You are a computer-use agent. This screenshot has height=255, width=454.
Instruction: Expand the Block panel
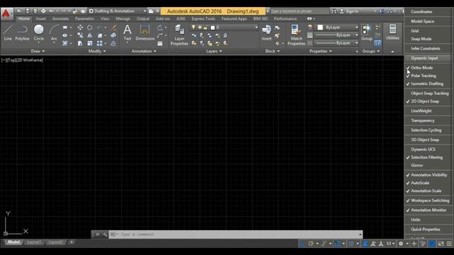pyautogui.click(x=272, y=51)
